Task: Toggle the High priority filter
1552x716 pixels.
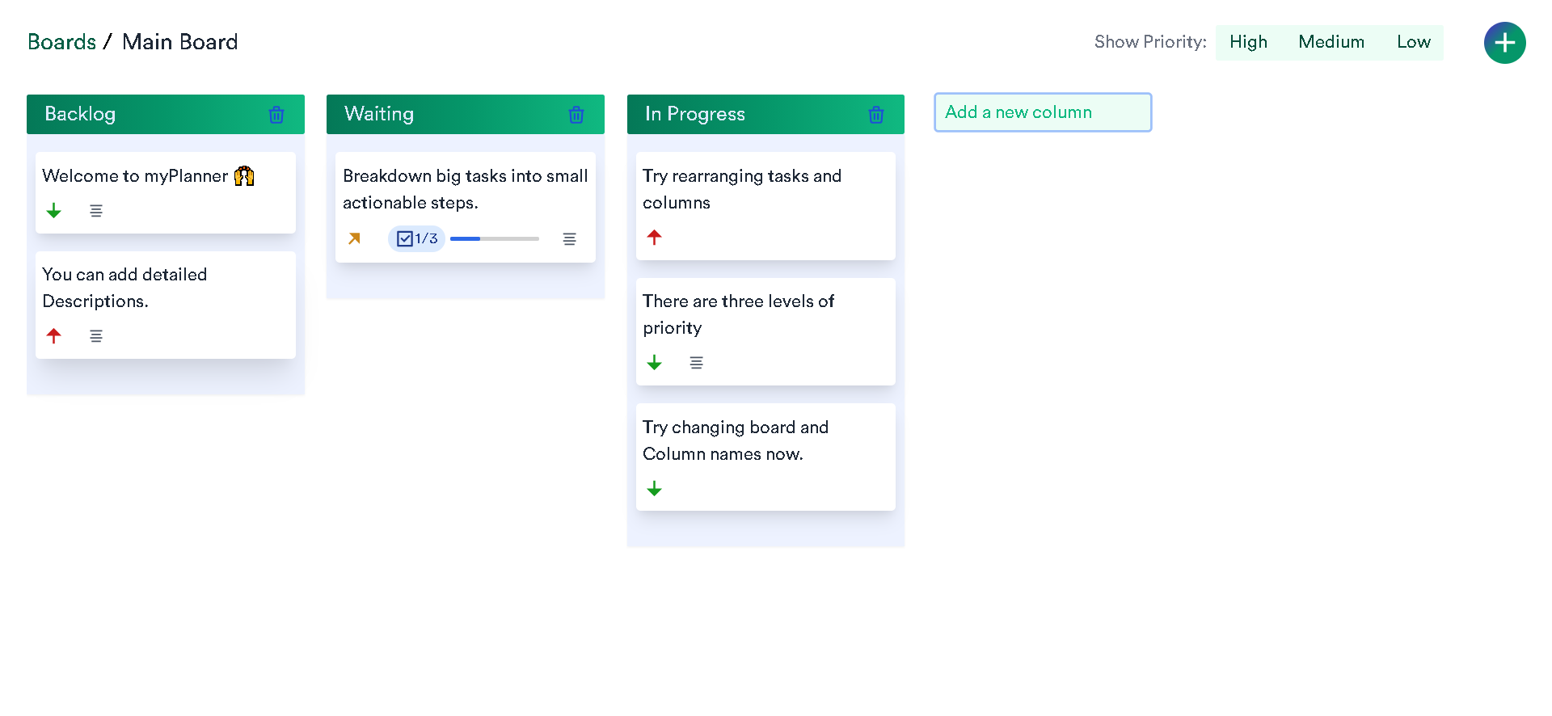Action: pyautogui.click(x=1248, y=42)
